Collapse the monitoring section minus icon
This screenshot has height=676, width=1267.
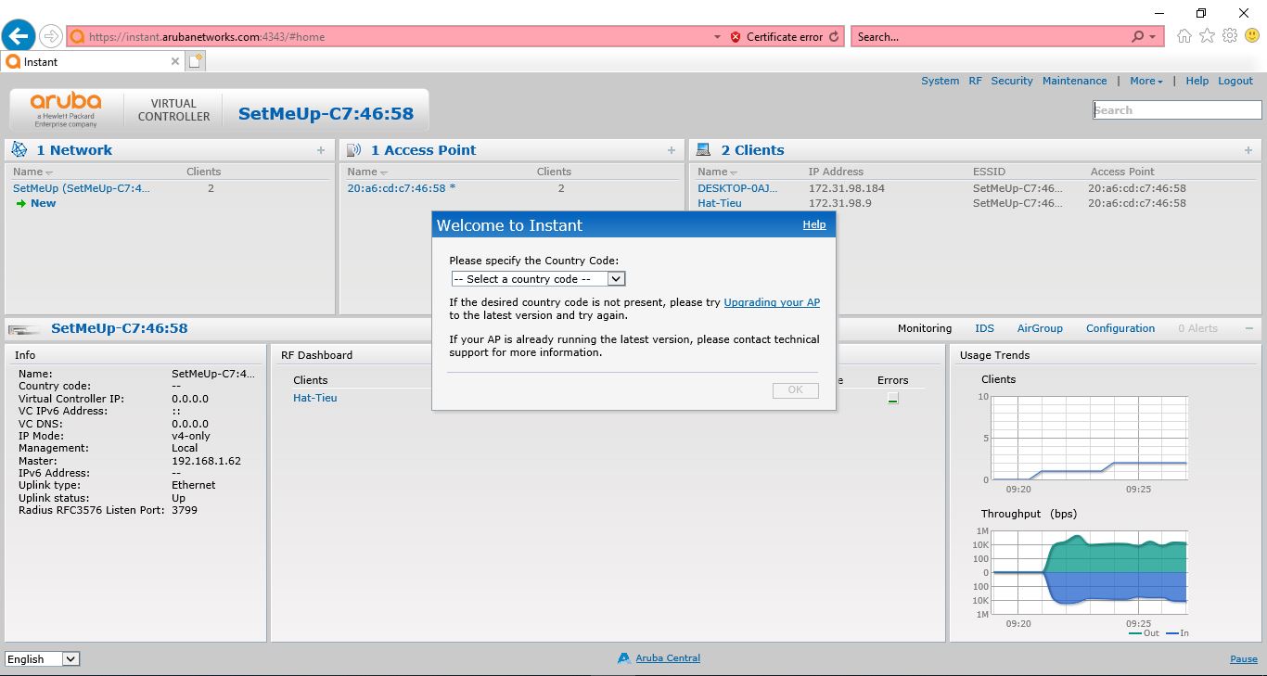[x=1248, y=328]
